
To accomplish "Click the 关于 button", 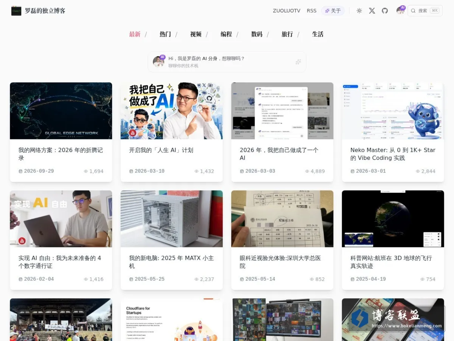I will pos(333,11).
